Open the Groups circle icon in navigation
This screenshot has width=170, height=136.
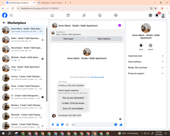point(116,15)
